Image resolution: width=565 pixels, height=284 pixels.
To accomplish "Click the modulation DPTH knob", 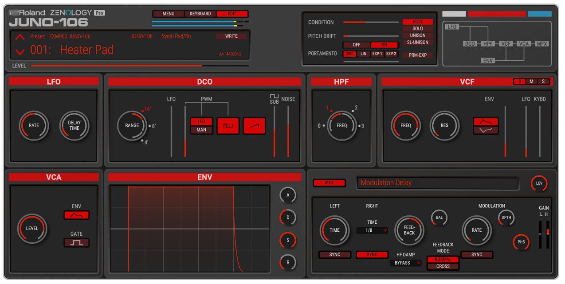I will [506, 218].
